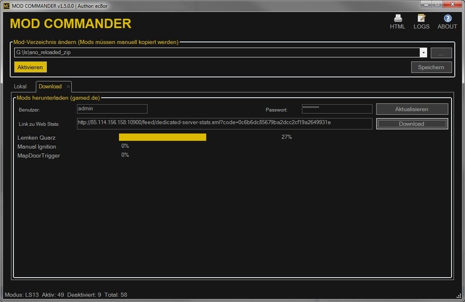
Task: Click the Lemken Quarz progress bar
Action: coord(163,137)
